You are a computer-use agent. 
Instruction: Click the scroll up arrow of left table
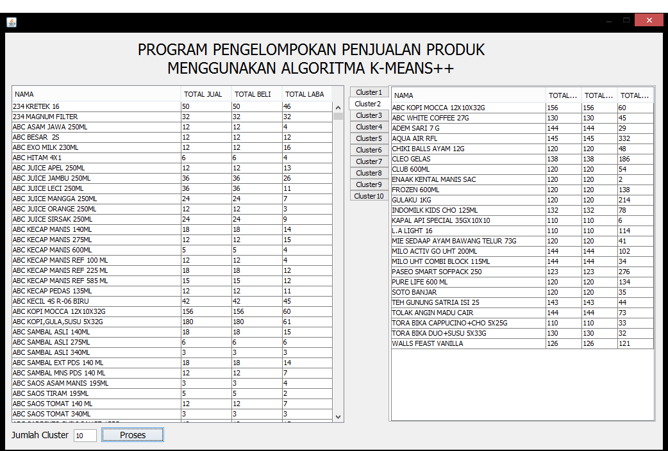click(338, 108)
